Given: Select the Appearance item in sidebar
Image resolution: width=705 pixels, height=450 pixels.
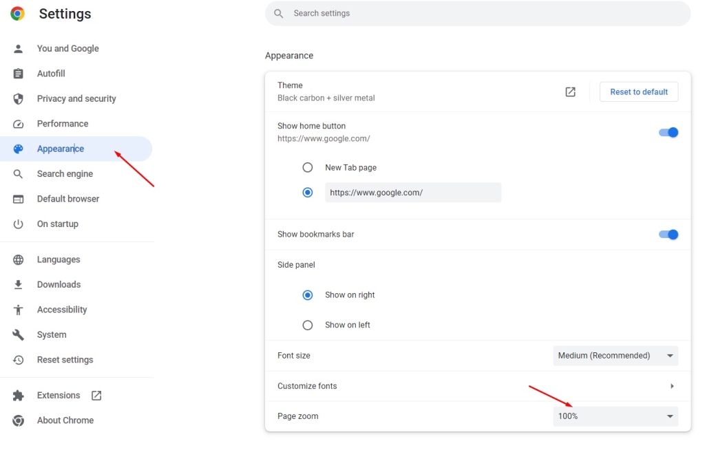Looking at the screenshot, I should pos(76,149).
